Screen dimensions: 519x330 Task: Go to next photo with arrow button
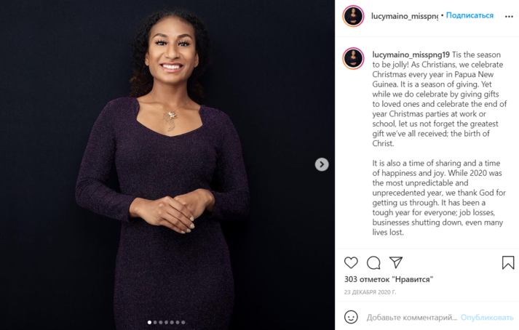[x=322, y=164]
